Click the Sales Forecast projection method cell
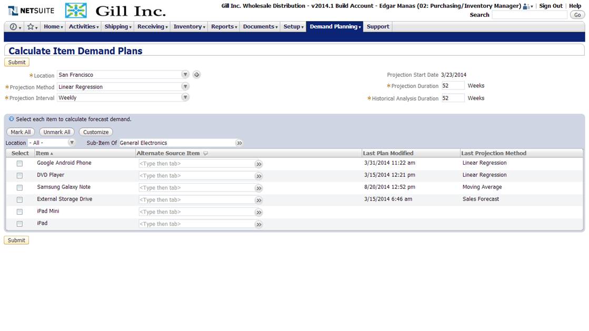Viewport: 589px width, 331px height. (481, 199)
